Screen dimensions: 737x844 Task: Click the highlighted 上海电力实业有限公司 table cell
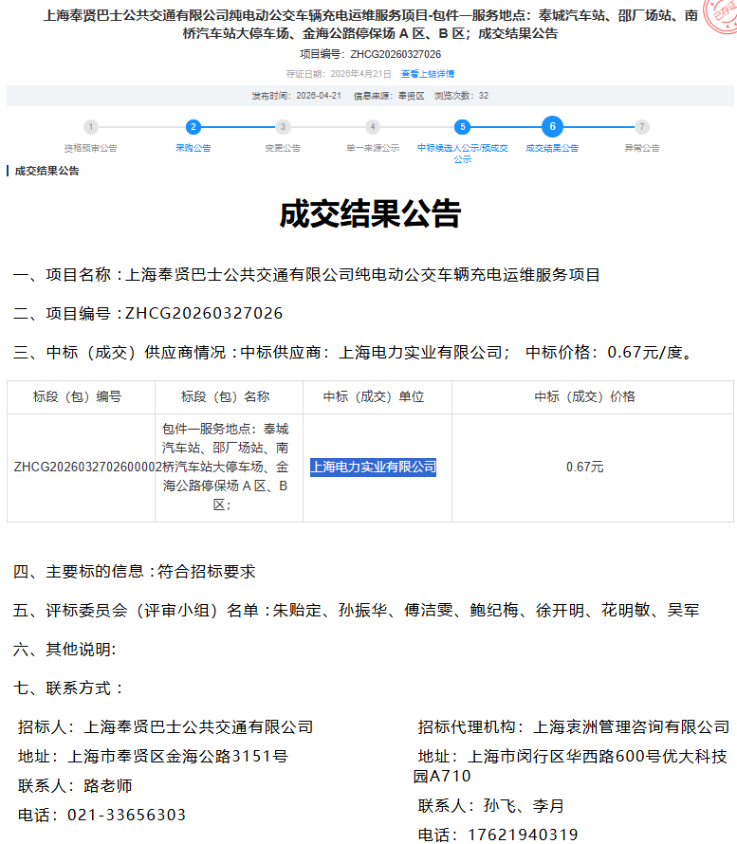[373, 467]
